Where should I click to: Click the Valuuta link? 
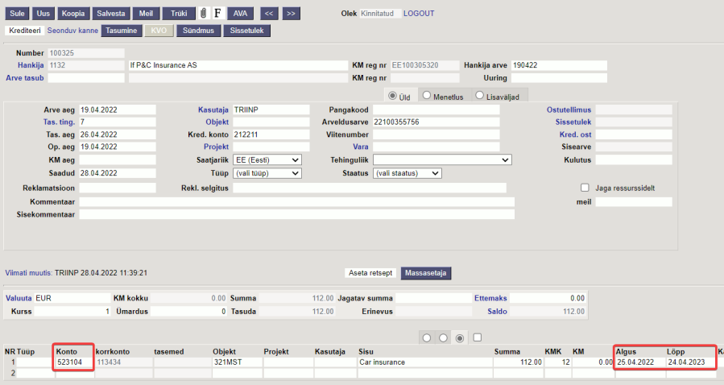click(19, 298)
